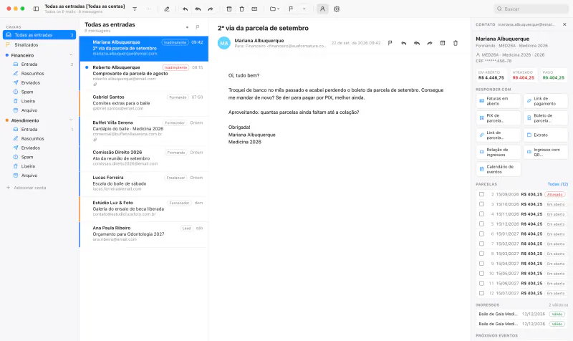Move to junk using top toolbar spam icon
Viewport: 573px width, 341px height.
(x=254, y=9)
